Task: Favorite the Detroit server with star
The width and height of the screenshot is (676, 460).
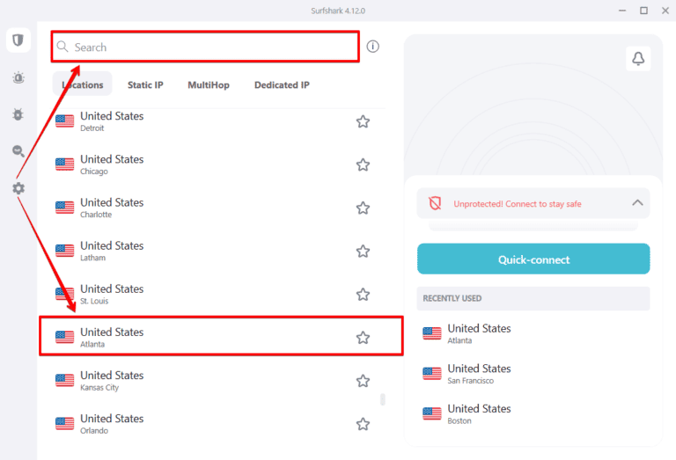Action: [x=363, y=121]
